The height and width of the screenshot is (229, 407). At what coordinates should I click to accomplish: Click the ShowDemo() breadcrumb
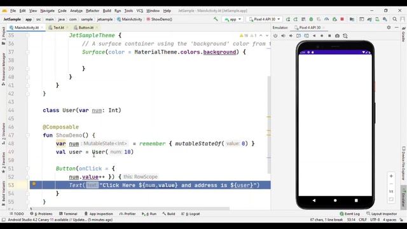pos(159,19)
